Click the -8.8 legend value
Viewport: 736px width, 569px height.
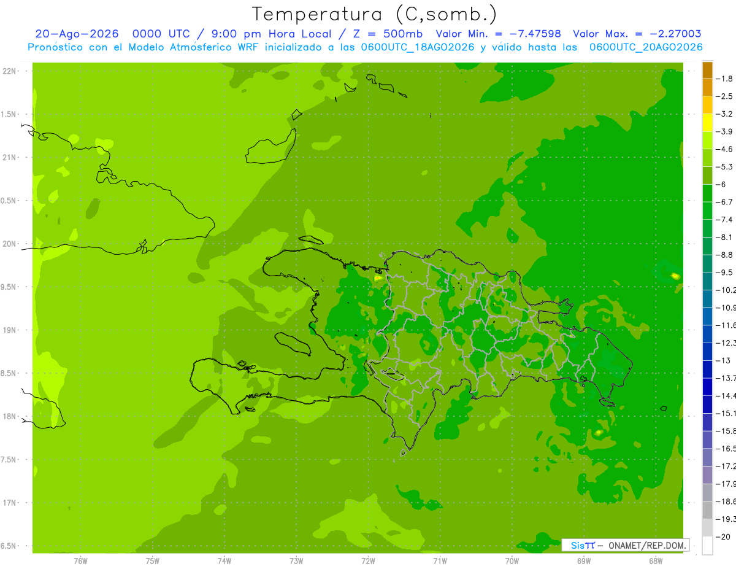pyautogui.click(x=726, y=254)
